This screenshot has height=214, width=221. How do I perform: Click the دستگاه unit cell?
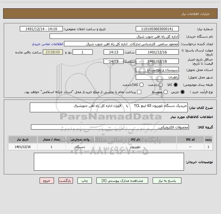click(x=80, y=147)
